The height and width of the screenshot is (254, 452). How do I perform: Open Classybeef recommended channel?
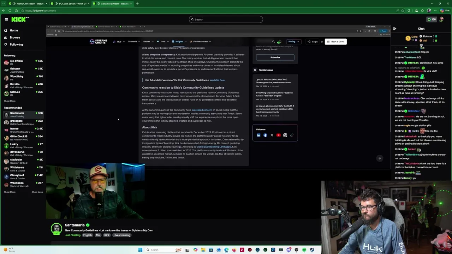click(23, 176)
